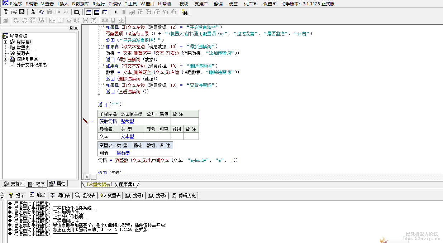Expand the 模块引用表 tree node
Screen dimensions: 443x243
[6, 59]
